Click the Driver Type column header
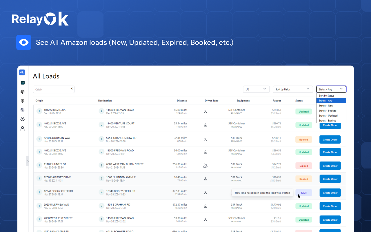 tap(212, 101)
